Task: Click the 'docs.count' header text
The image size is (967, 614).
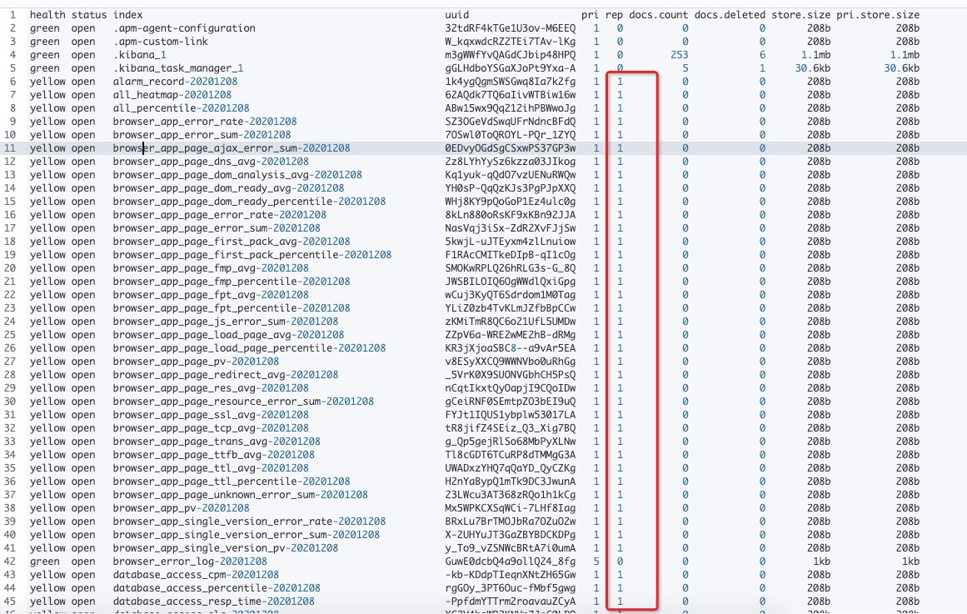Action: click(659, 15)
